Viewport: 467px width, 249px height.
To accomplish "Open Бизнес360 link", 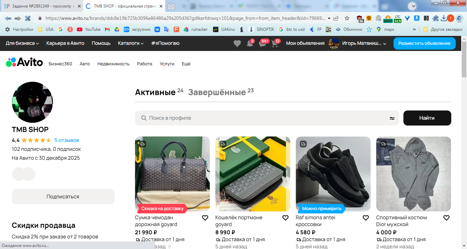I will tap(61, 64).
